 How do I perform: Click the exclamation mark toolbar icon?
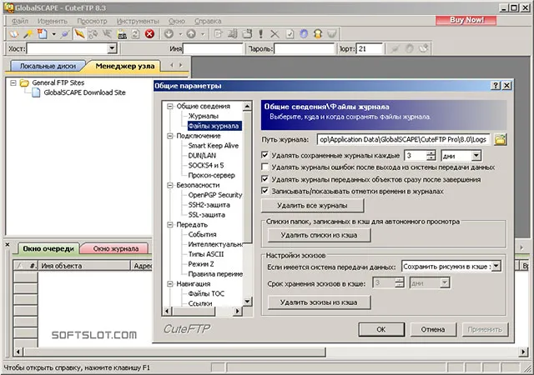tap(261, 34)
